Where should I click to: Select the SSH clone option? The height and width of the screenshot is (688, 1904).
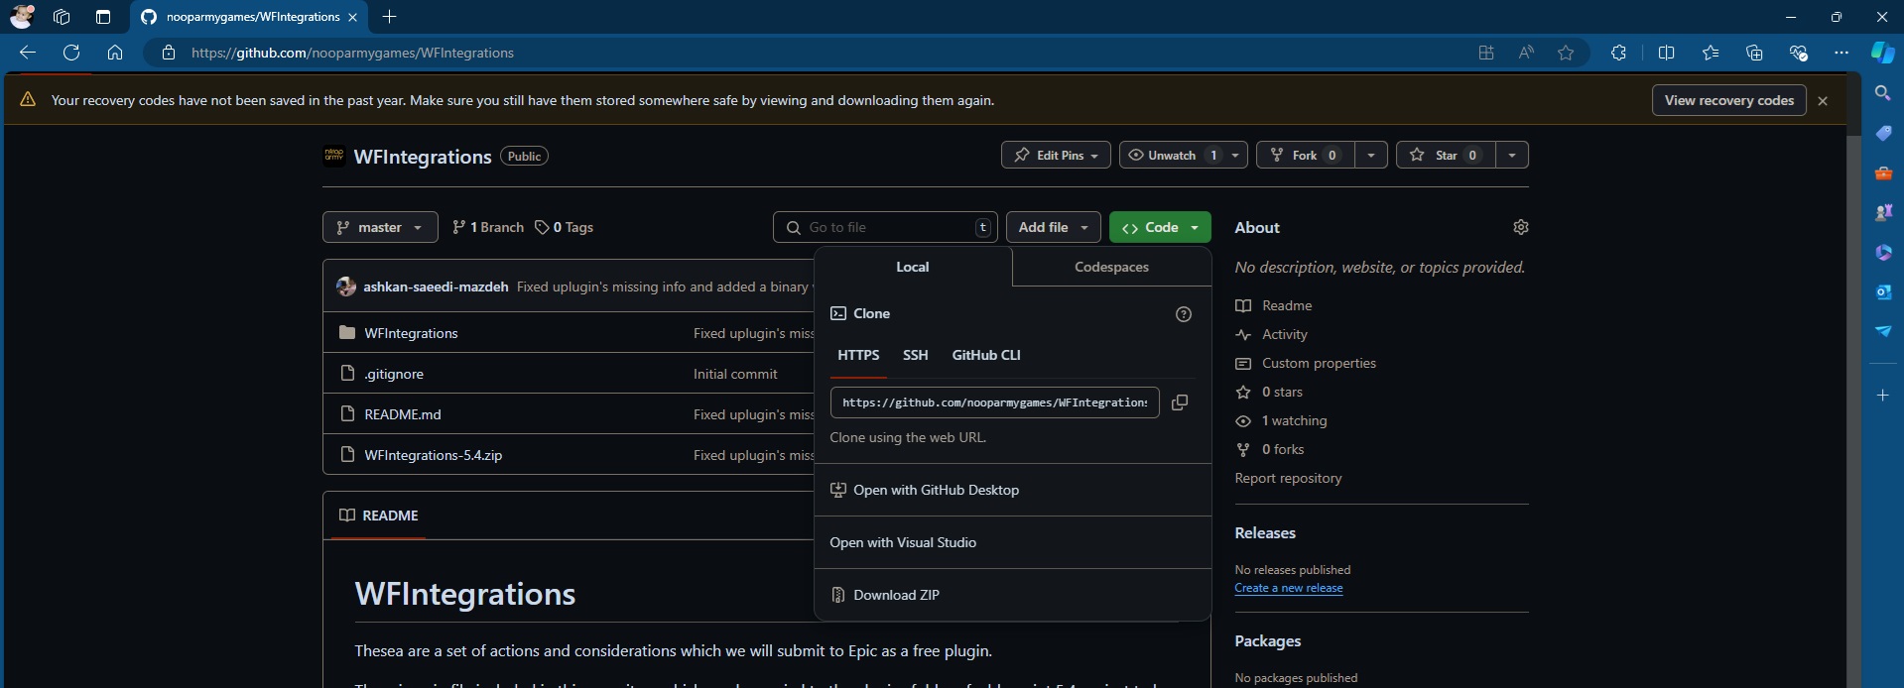coord(915,355)
